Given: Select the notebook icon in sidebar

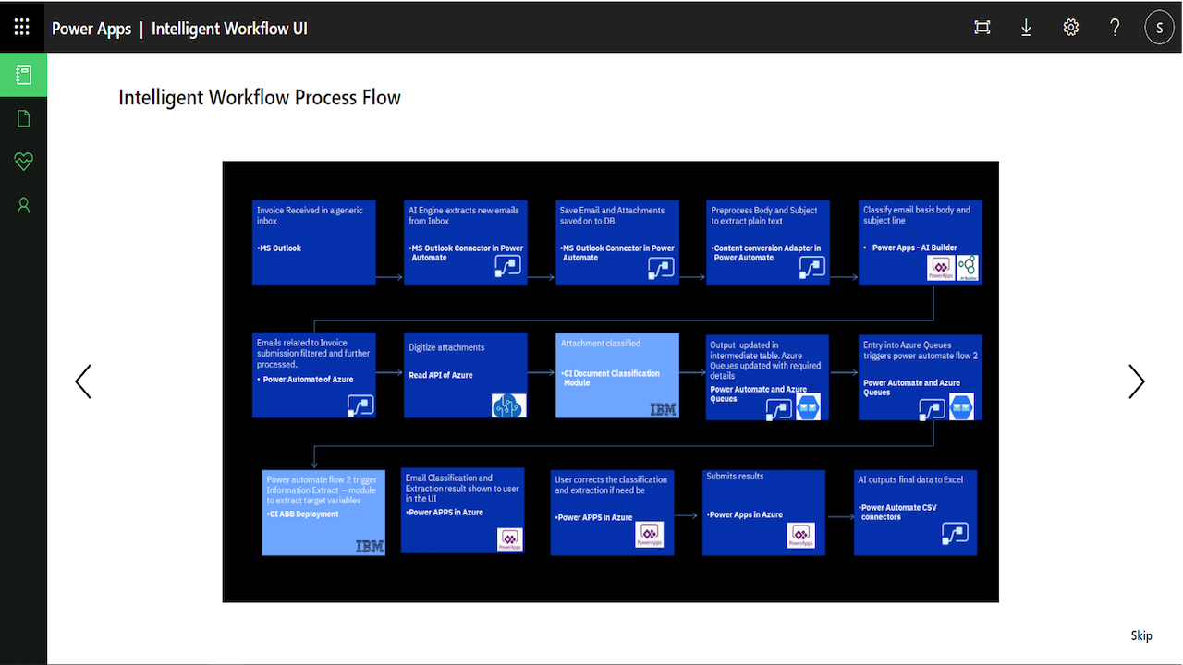Looking at the screenshot, I should pyautogui.click(x=24, y=75).
